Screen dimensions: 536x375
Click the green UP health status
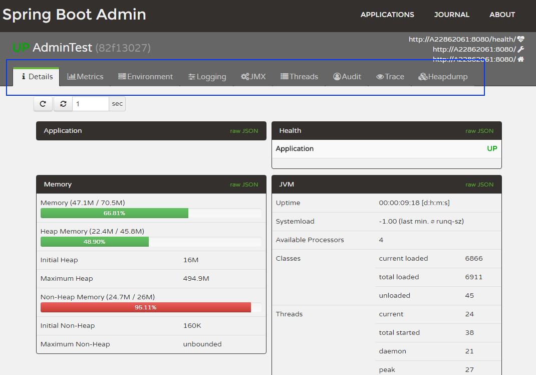[492, 148]
